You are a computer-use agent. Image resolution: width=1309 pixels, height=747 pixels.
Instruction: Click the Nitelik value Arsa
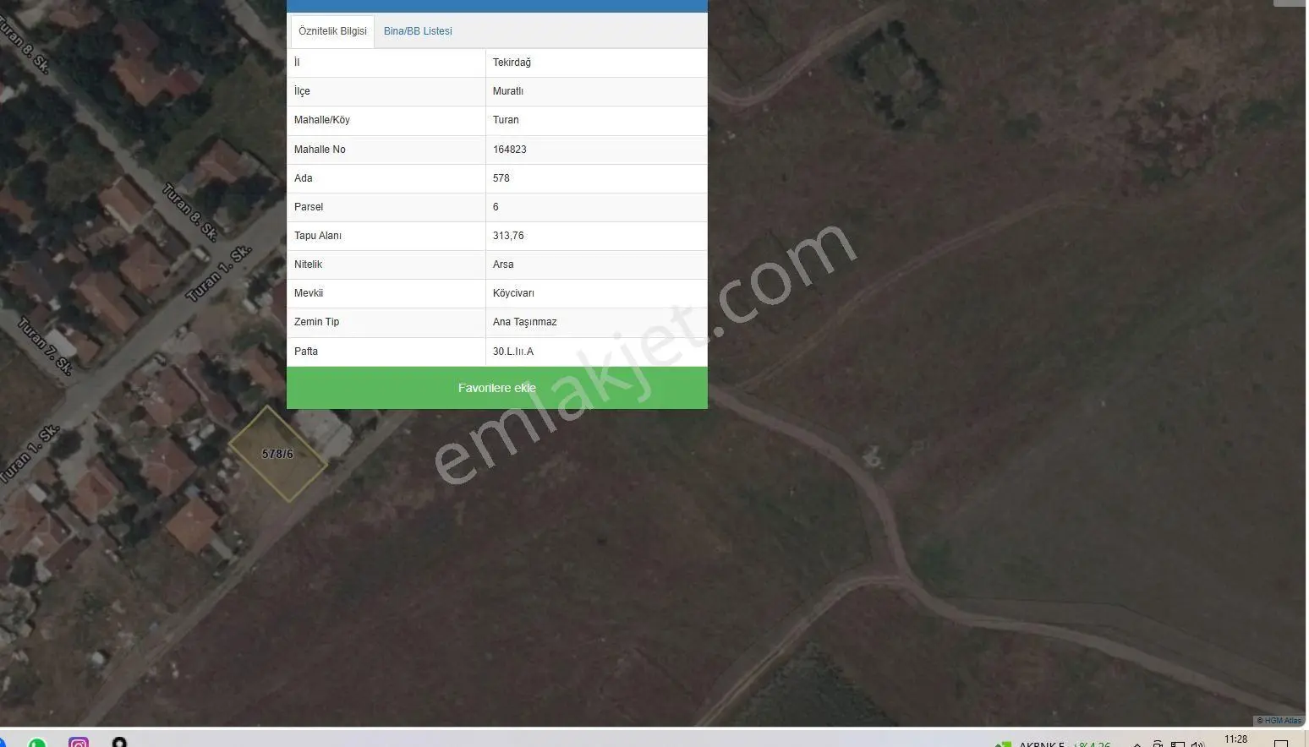click(503, 264)
